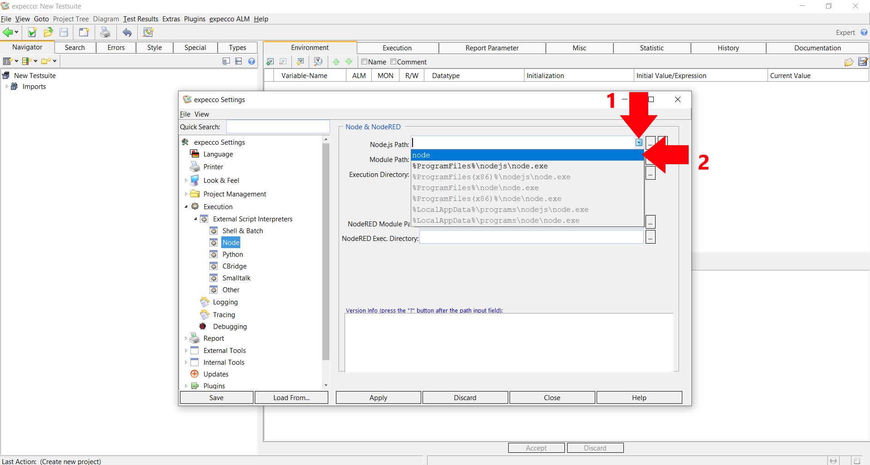
Task: Collapse the External Script Interpreters node
Action: click(x=195, y=219)
